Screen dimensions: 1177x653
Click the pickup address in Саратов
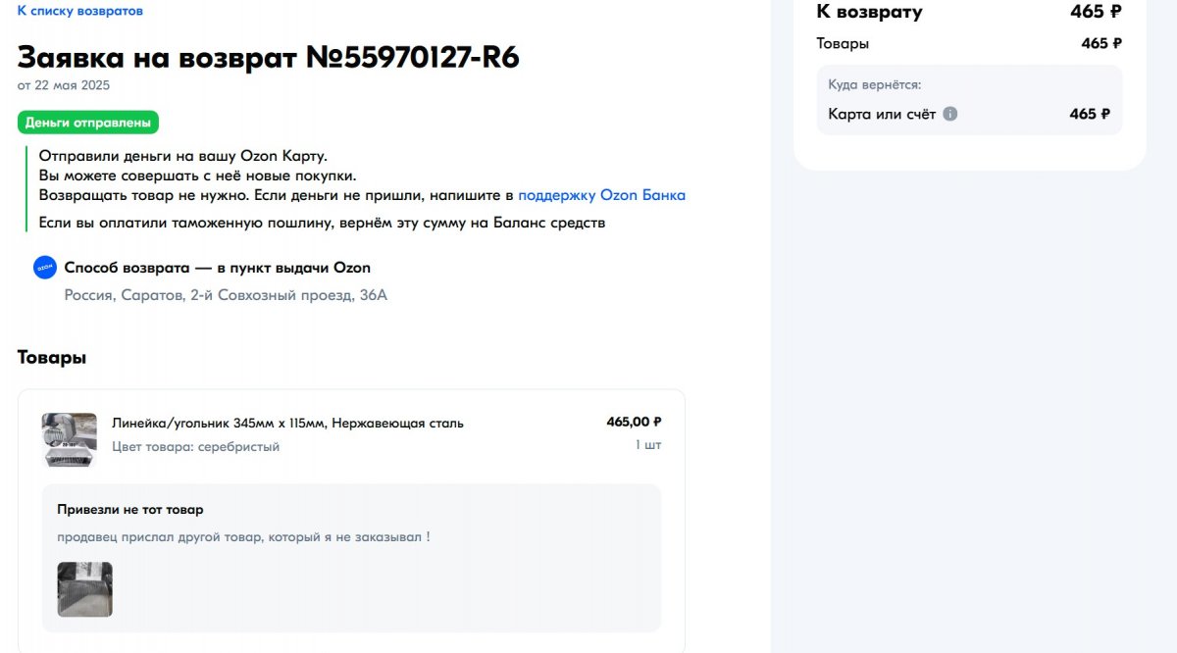tap(226, 295)
